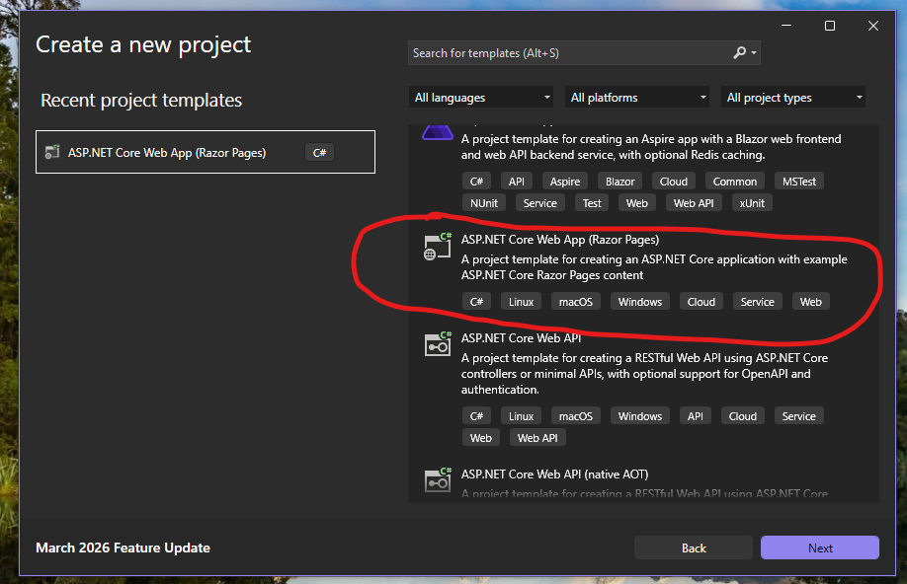Click the ASP.NET Core Web API template icon
This screenshot has width=907, height=584.
(x=437, y=344)
